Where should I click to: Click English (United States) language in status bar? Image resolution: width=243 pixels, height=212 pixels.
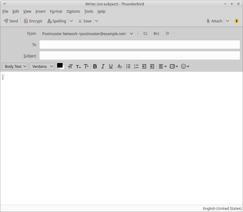(x=222, y=209)
